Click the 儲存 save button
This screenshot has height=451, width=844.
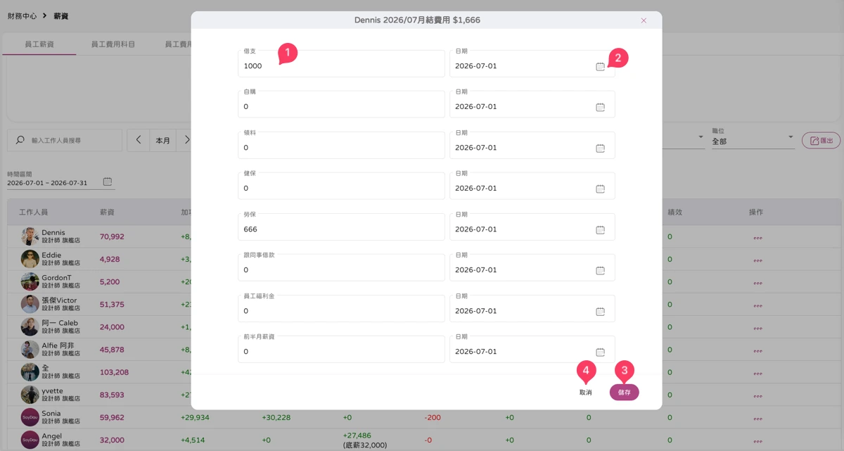tap(624, 392)
